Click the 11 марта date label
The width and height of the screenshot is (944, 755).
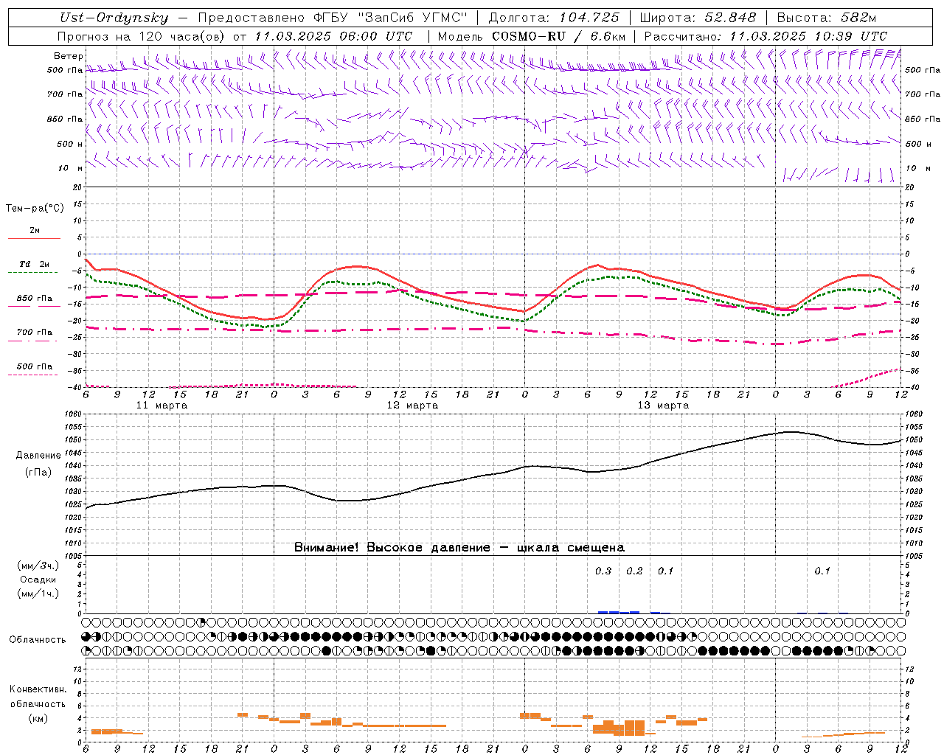tap(162, 406)
